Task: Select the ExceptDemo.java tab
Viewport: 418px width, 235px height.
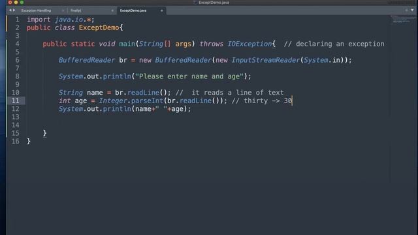Action: pyautogui.click(x=133, y=10)
